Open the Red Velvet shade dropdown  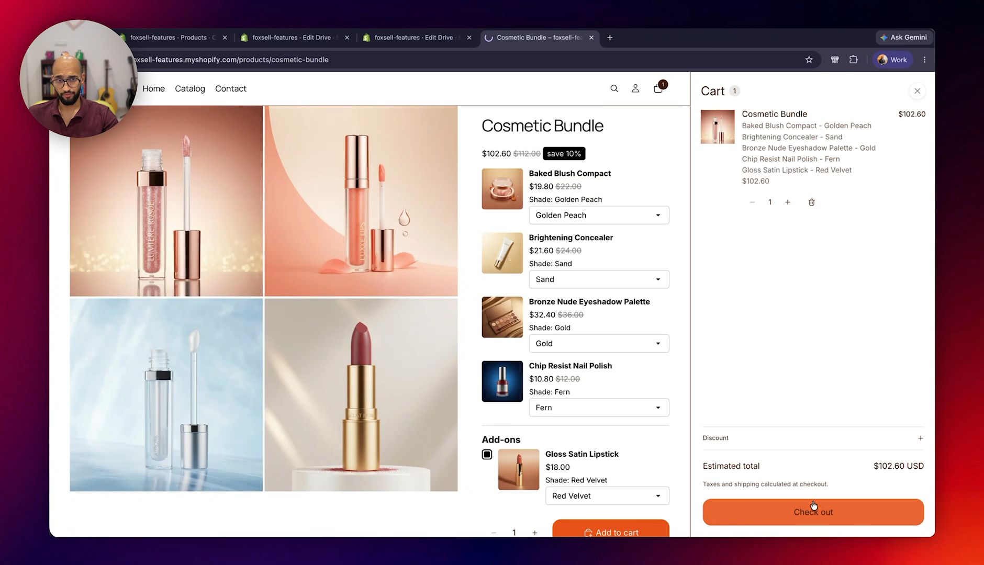coord(607,496)
